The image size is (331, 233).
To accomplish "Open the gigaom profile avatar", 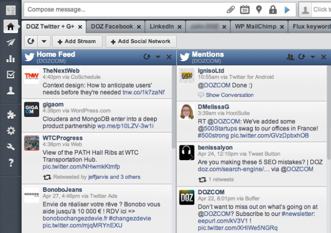I will tap(31, 109).
